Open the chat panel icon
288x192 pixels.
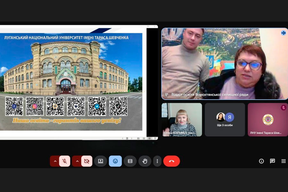click(x=272, y=161)
